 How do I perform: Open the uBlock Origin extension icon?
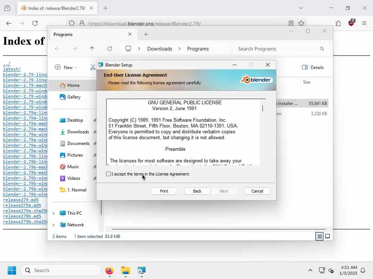352,23
